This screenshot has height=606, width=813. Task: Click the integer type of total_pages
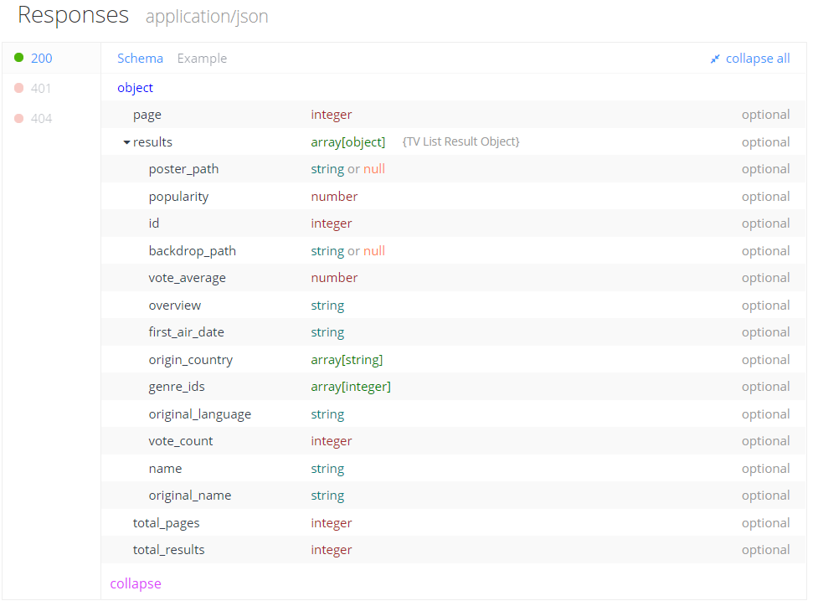pos(332,523)
